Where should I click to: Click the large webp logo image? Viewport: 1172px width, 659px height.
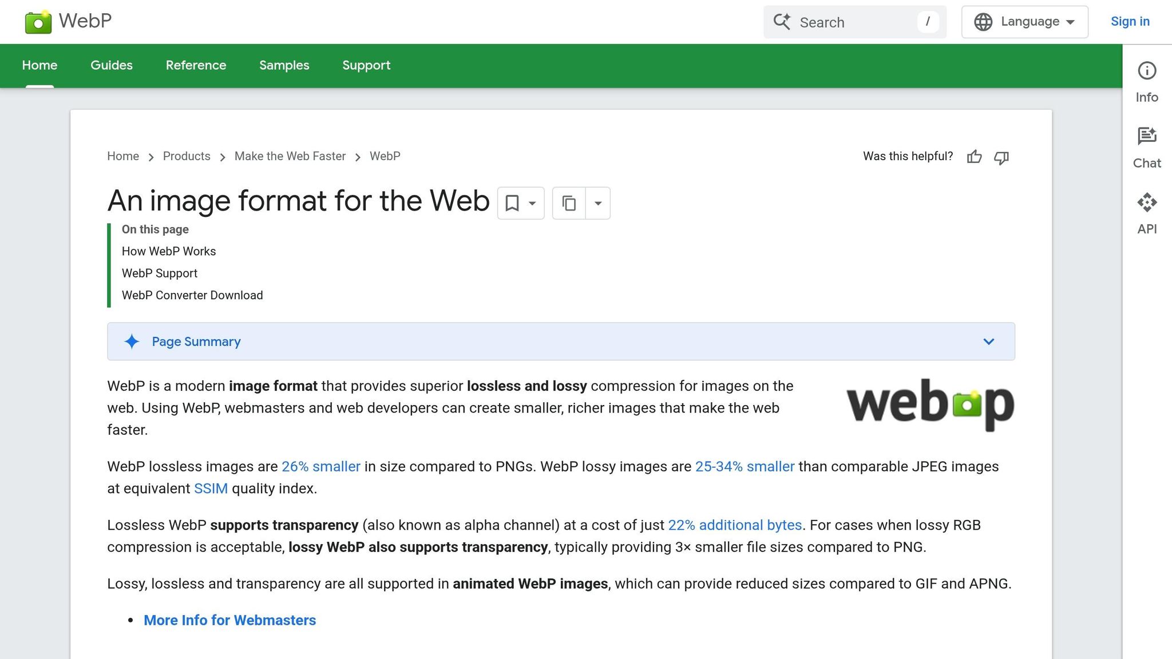[930, 404]
